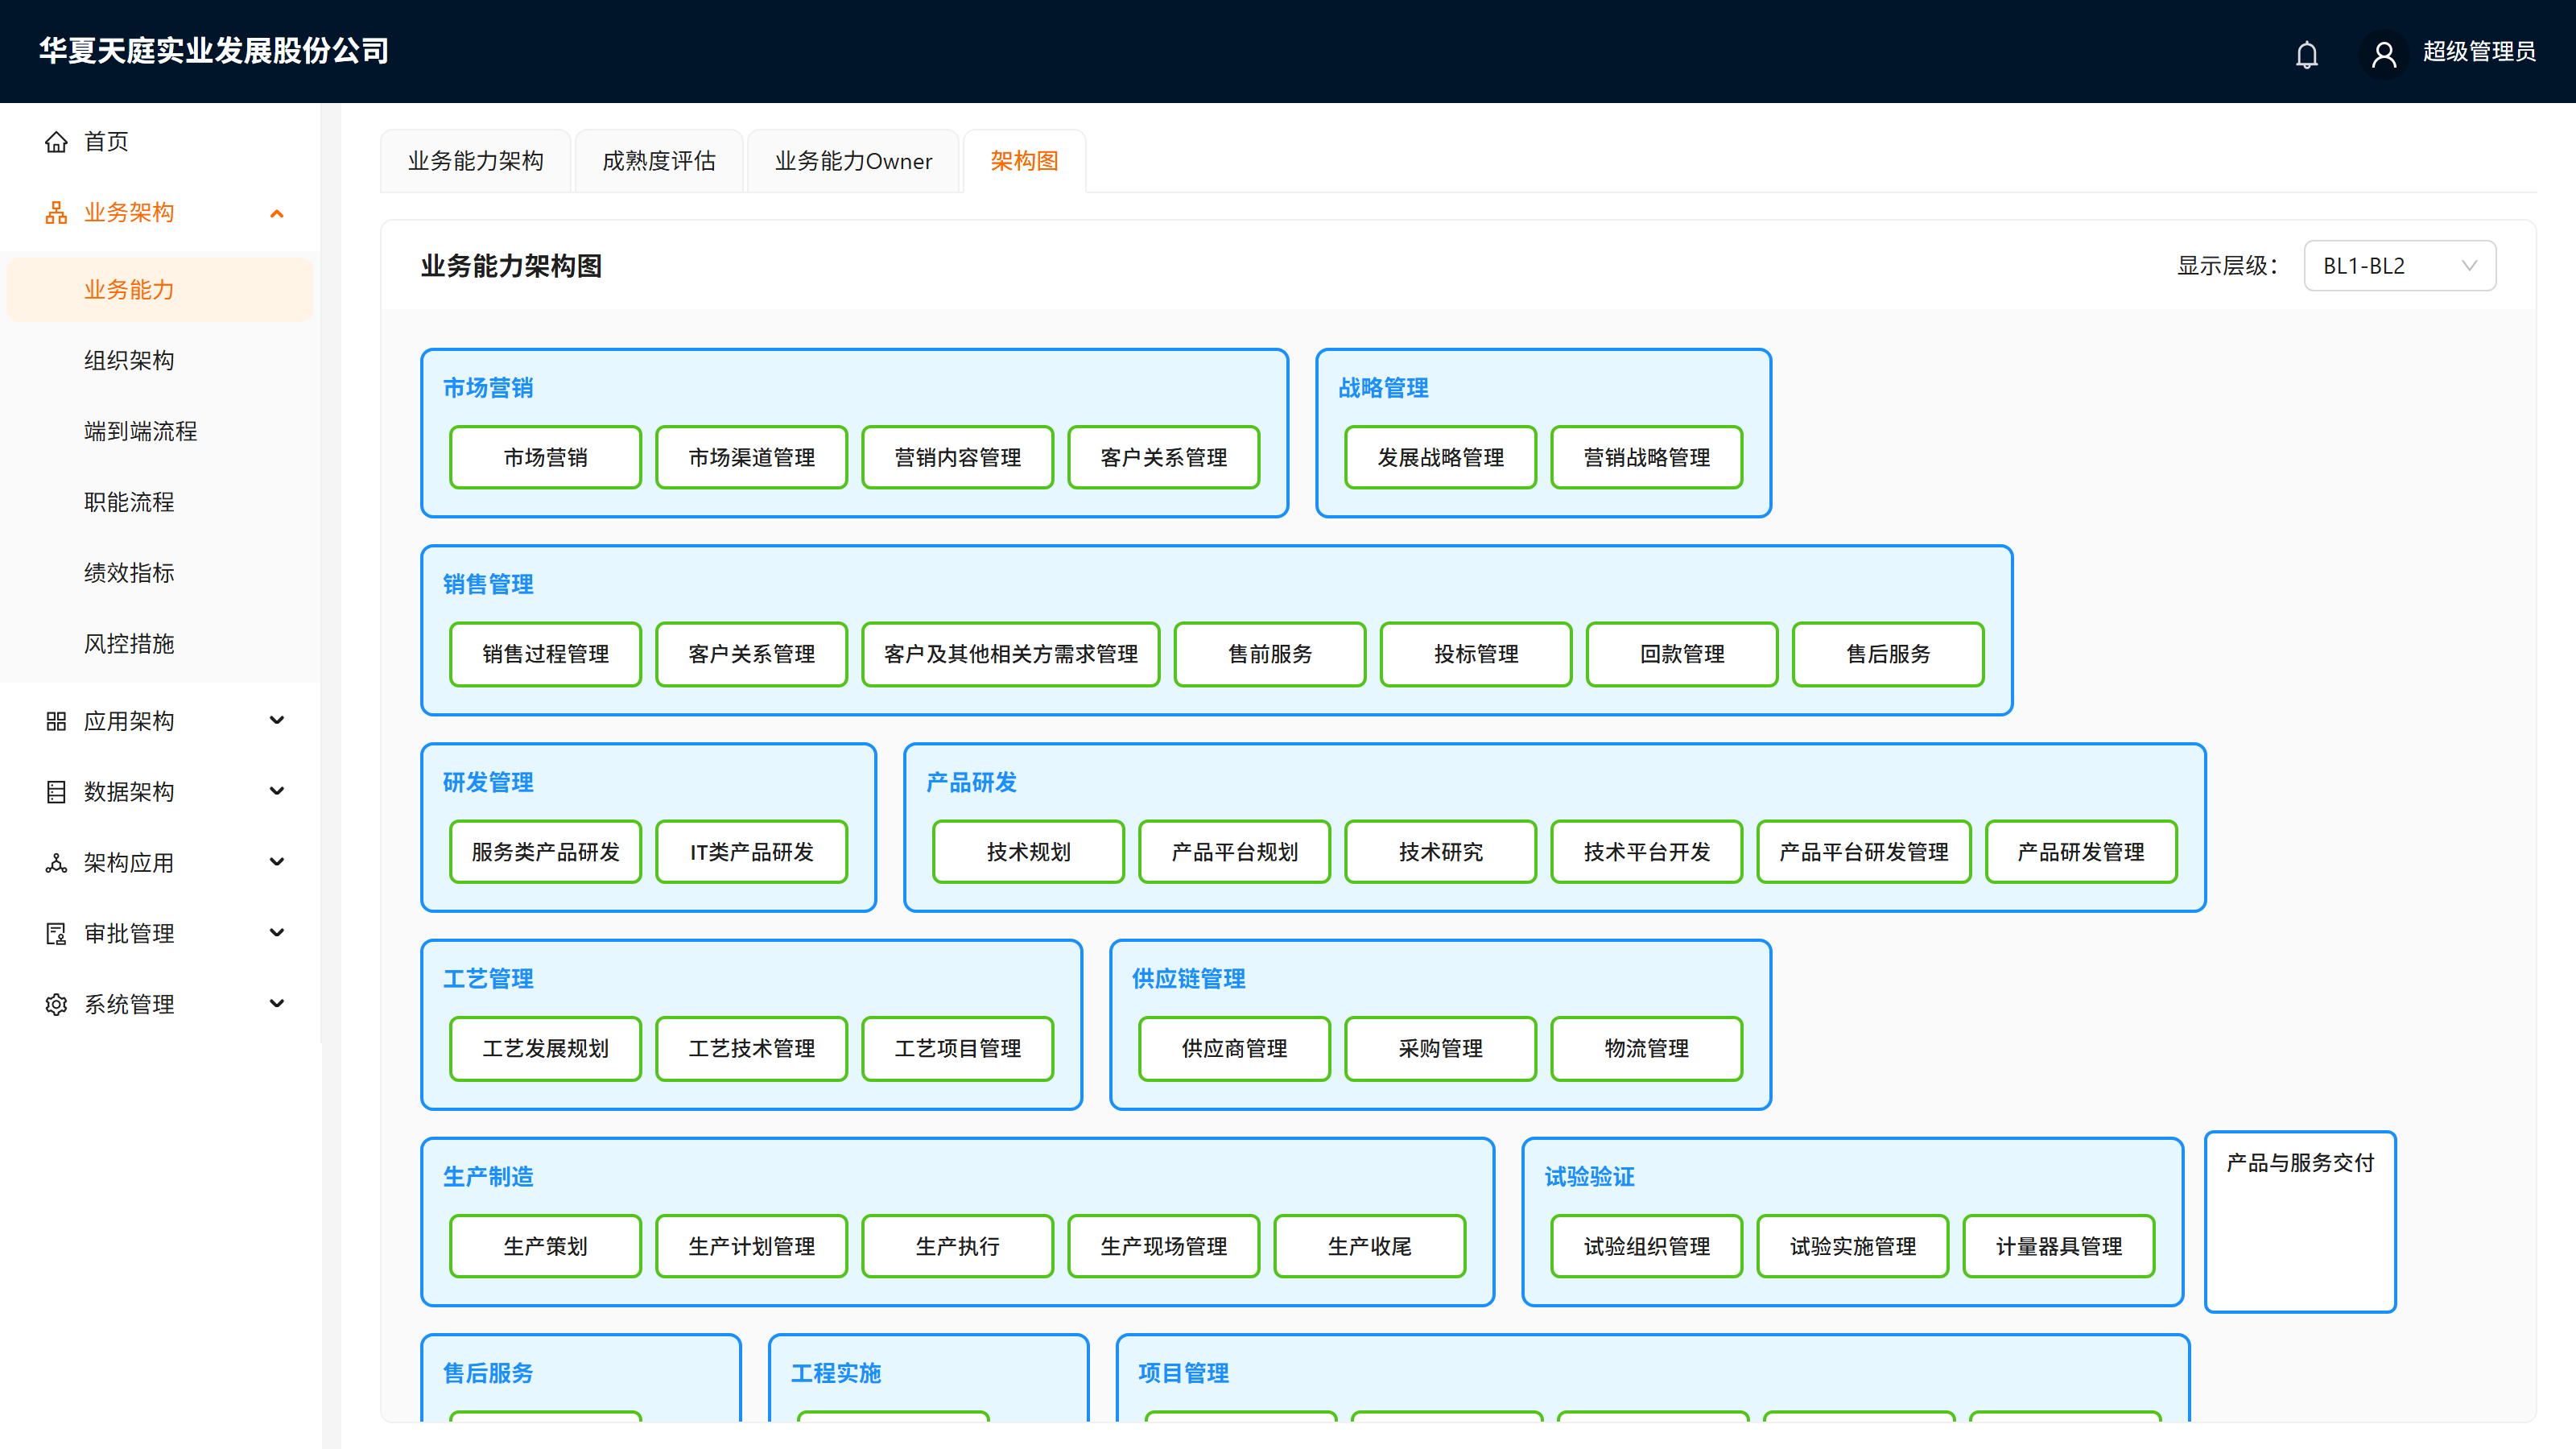Click the 计量器具管理 capability box
The image size is (2576, 1449).
(x=2058, y=1247)
